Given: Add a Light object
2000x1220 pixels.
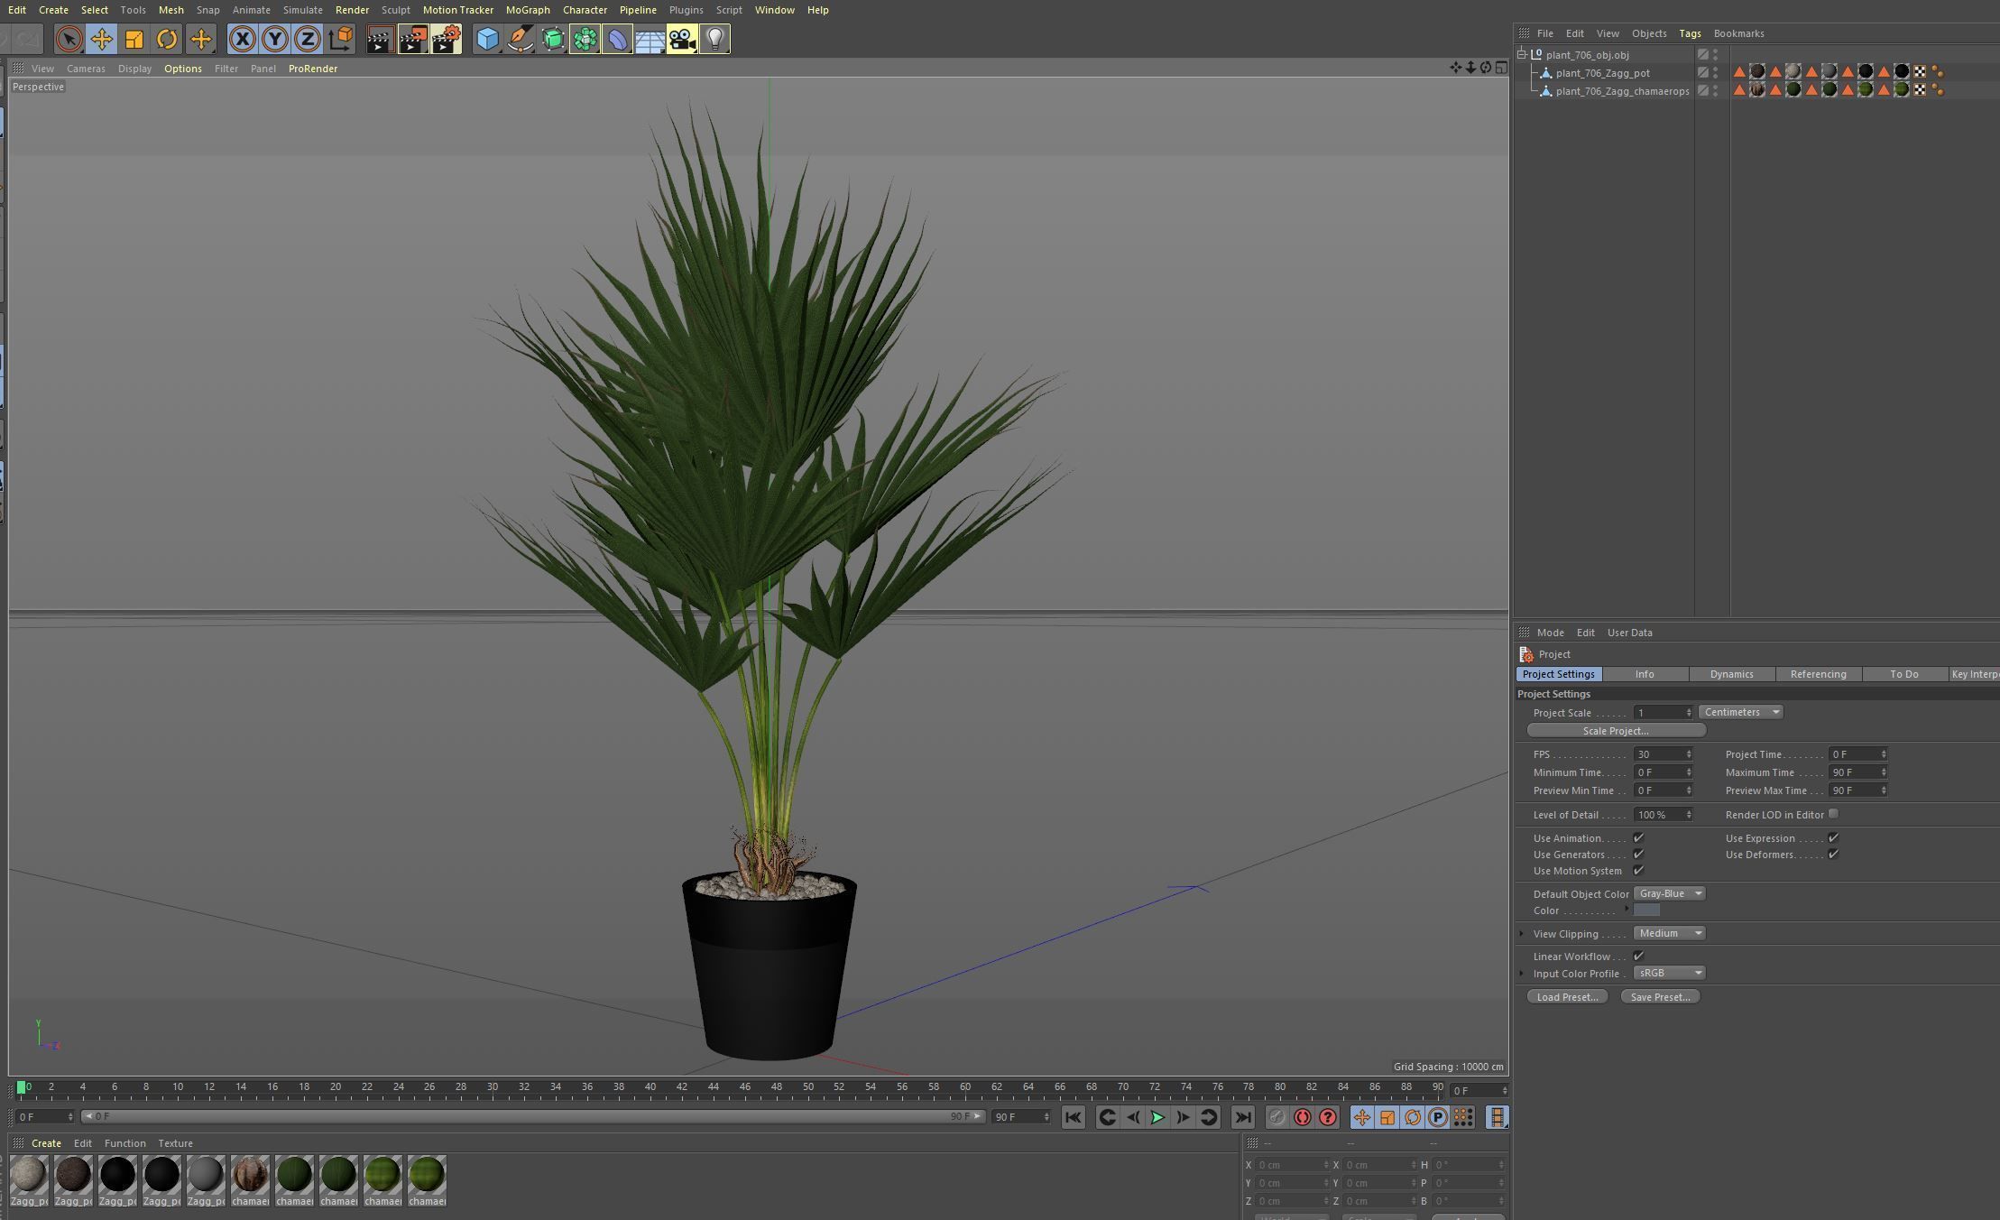Looking at the screenshot, I should pos(714,39).
